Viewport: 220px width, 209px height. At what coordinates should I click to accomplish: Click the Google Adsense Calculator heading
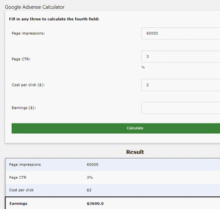click(35, 7)
